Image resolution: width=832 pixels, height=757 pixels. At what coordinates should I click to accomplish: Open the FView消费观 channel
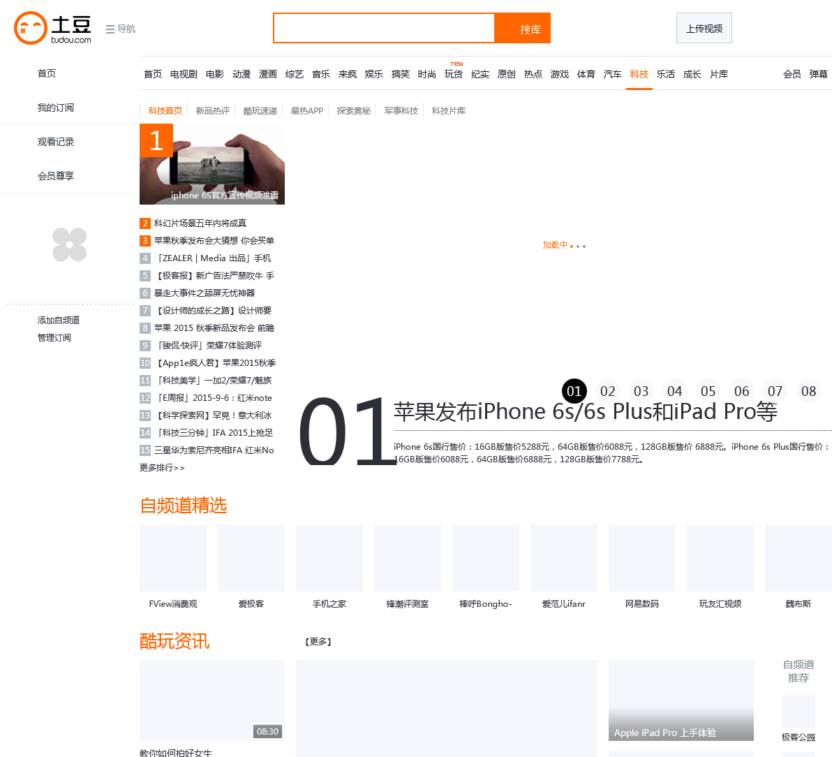173,558
